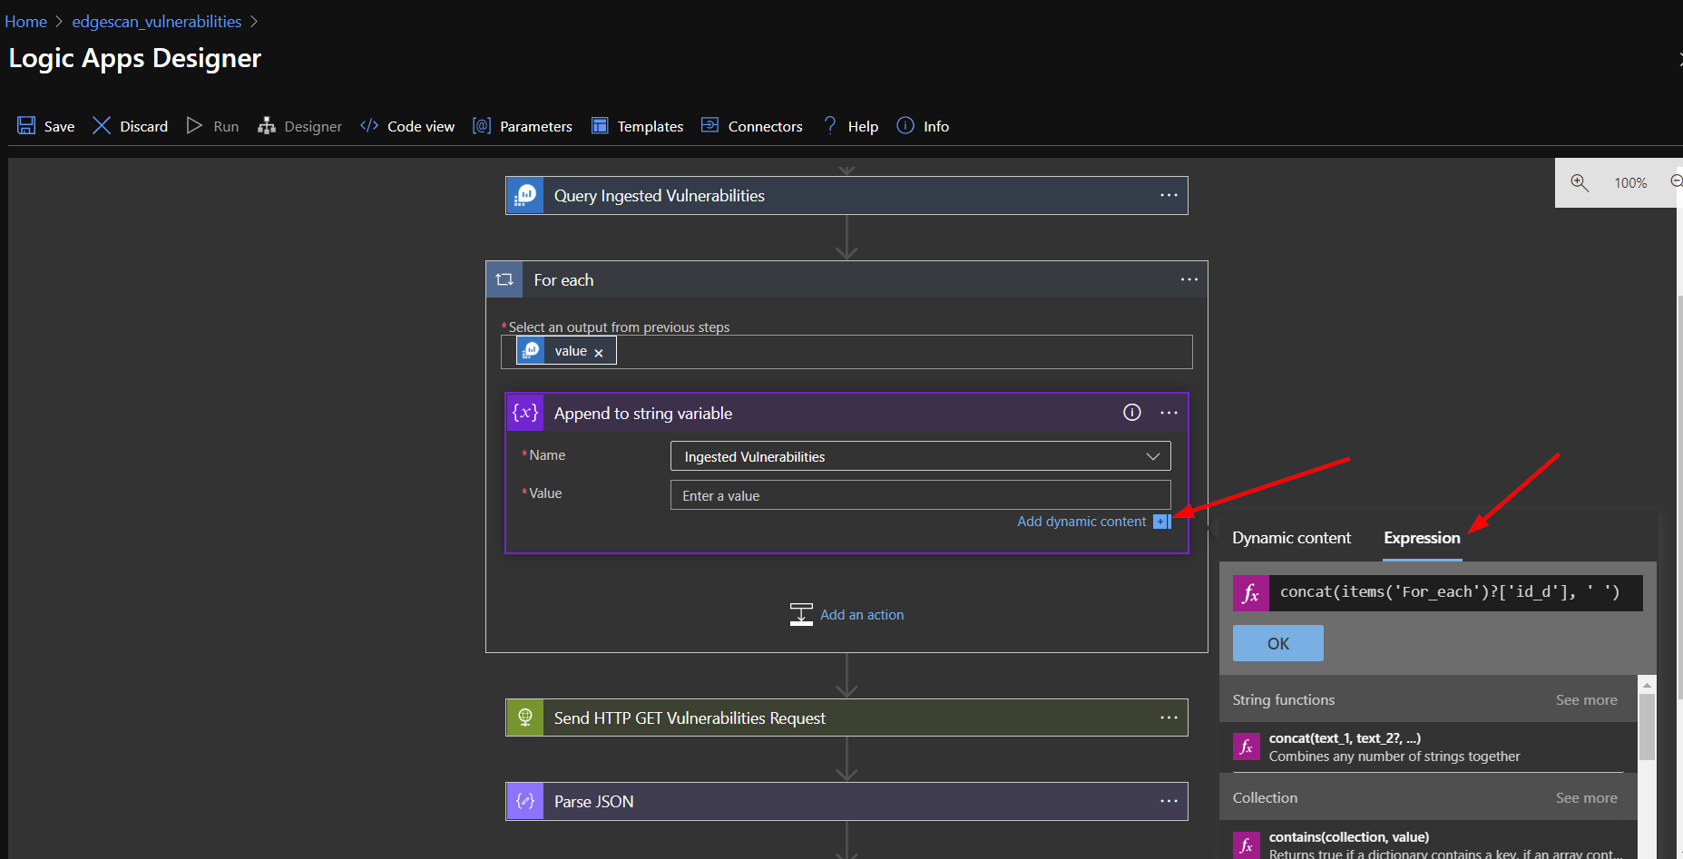Select the Expression tab
Image resolution: width=1683 pixels, height=859 pixels.
pos(1422,538)
